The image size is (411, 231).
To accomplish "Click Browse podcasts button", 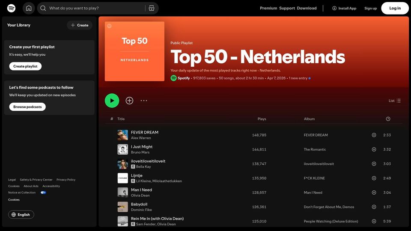I will coord(27,107).
